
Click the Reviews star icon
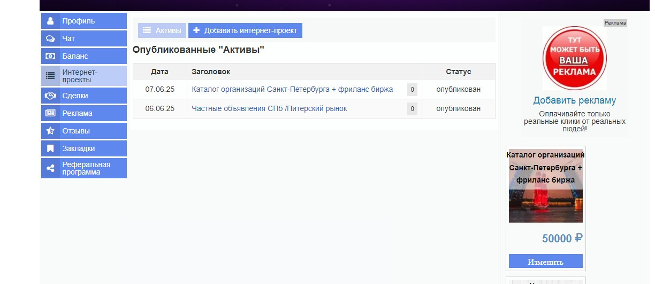tap(50, 131)
